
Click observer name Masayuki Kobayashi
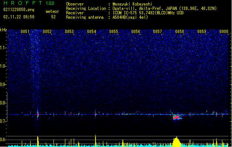132,4
